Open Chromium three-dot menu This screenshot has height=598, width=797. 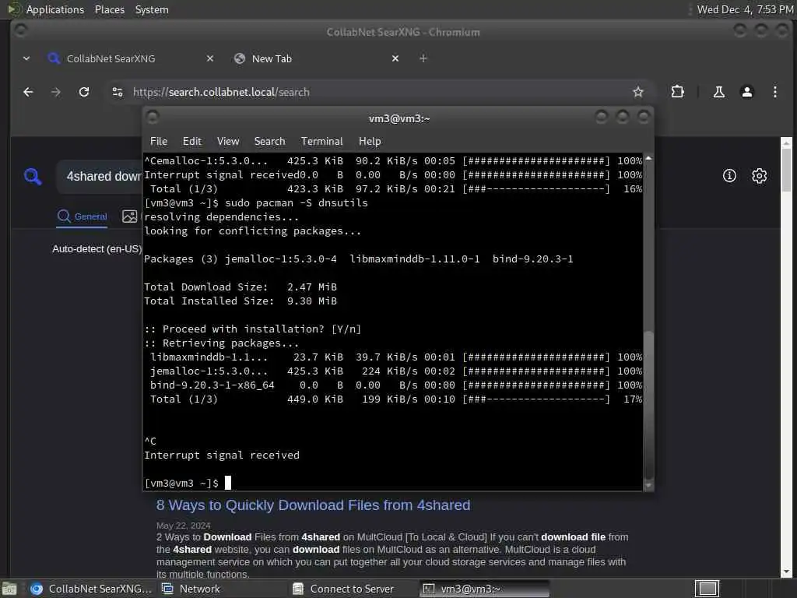point(774,92)
